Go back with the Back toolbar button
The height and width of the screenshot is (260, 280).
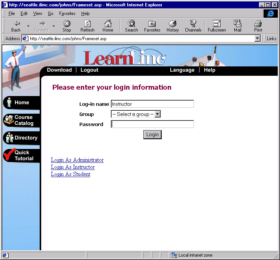coord(16,26)
